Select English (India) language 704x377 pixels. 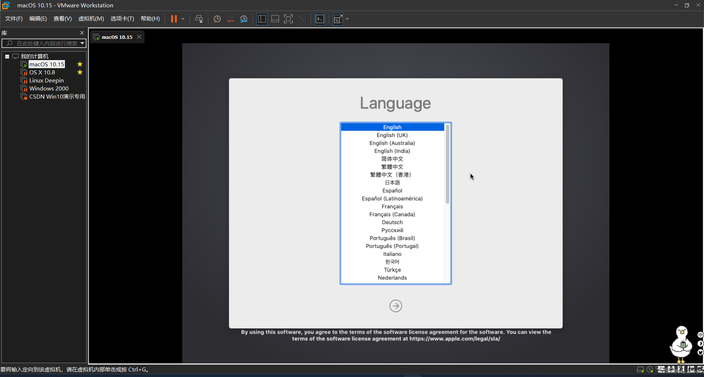(x=392, y=151)
